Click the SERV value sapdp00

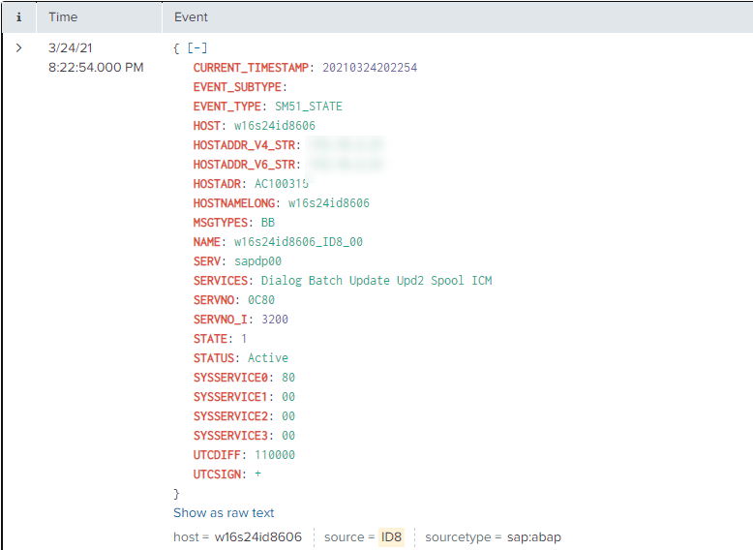point(258,260)
